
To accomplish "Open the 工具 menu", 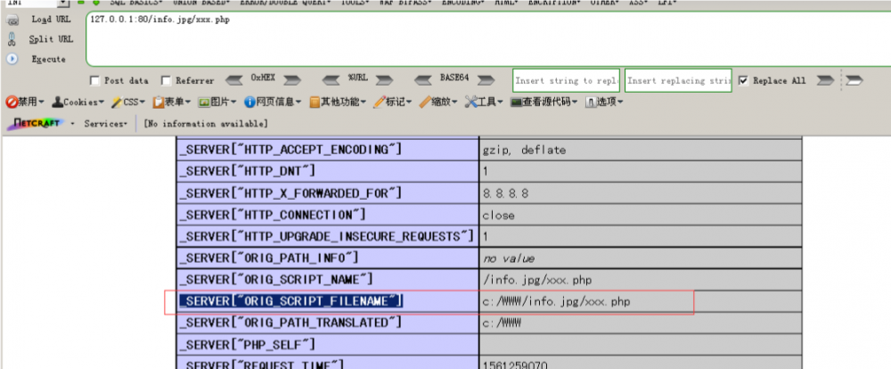I will (x=484, y=102).
